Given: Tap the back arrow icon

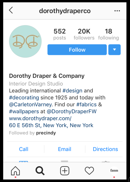Looking at the screenshot, I should [x=11, y=10].
